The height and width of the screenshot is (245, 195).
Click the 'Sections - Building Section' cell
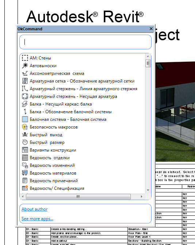[155, 241]
